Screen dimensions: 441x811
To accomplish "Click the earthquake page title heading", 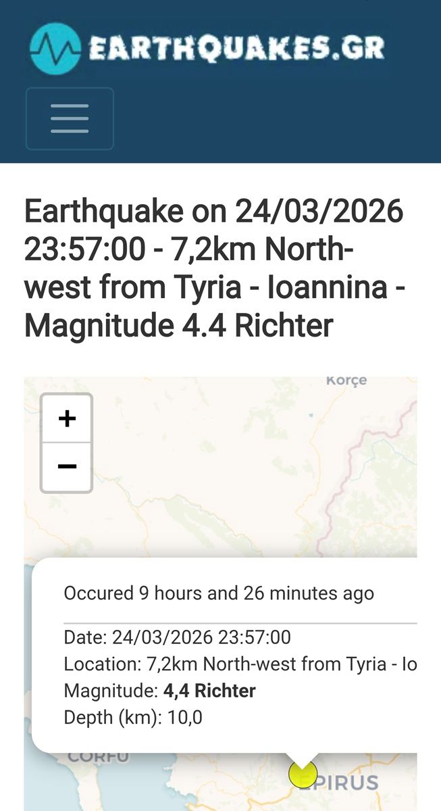I will click(x=214, y=268).
